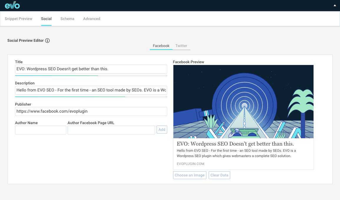
Task: Click the preview description text
Action: click(236, 153)
